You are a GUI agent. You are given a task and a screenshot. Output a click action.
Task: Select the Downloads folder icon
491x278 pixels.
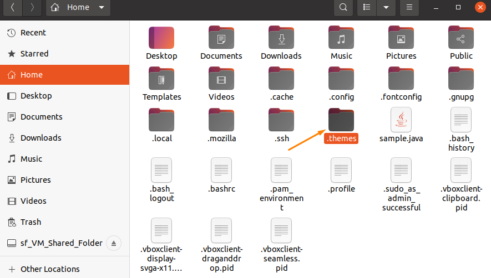click(281, 38)
